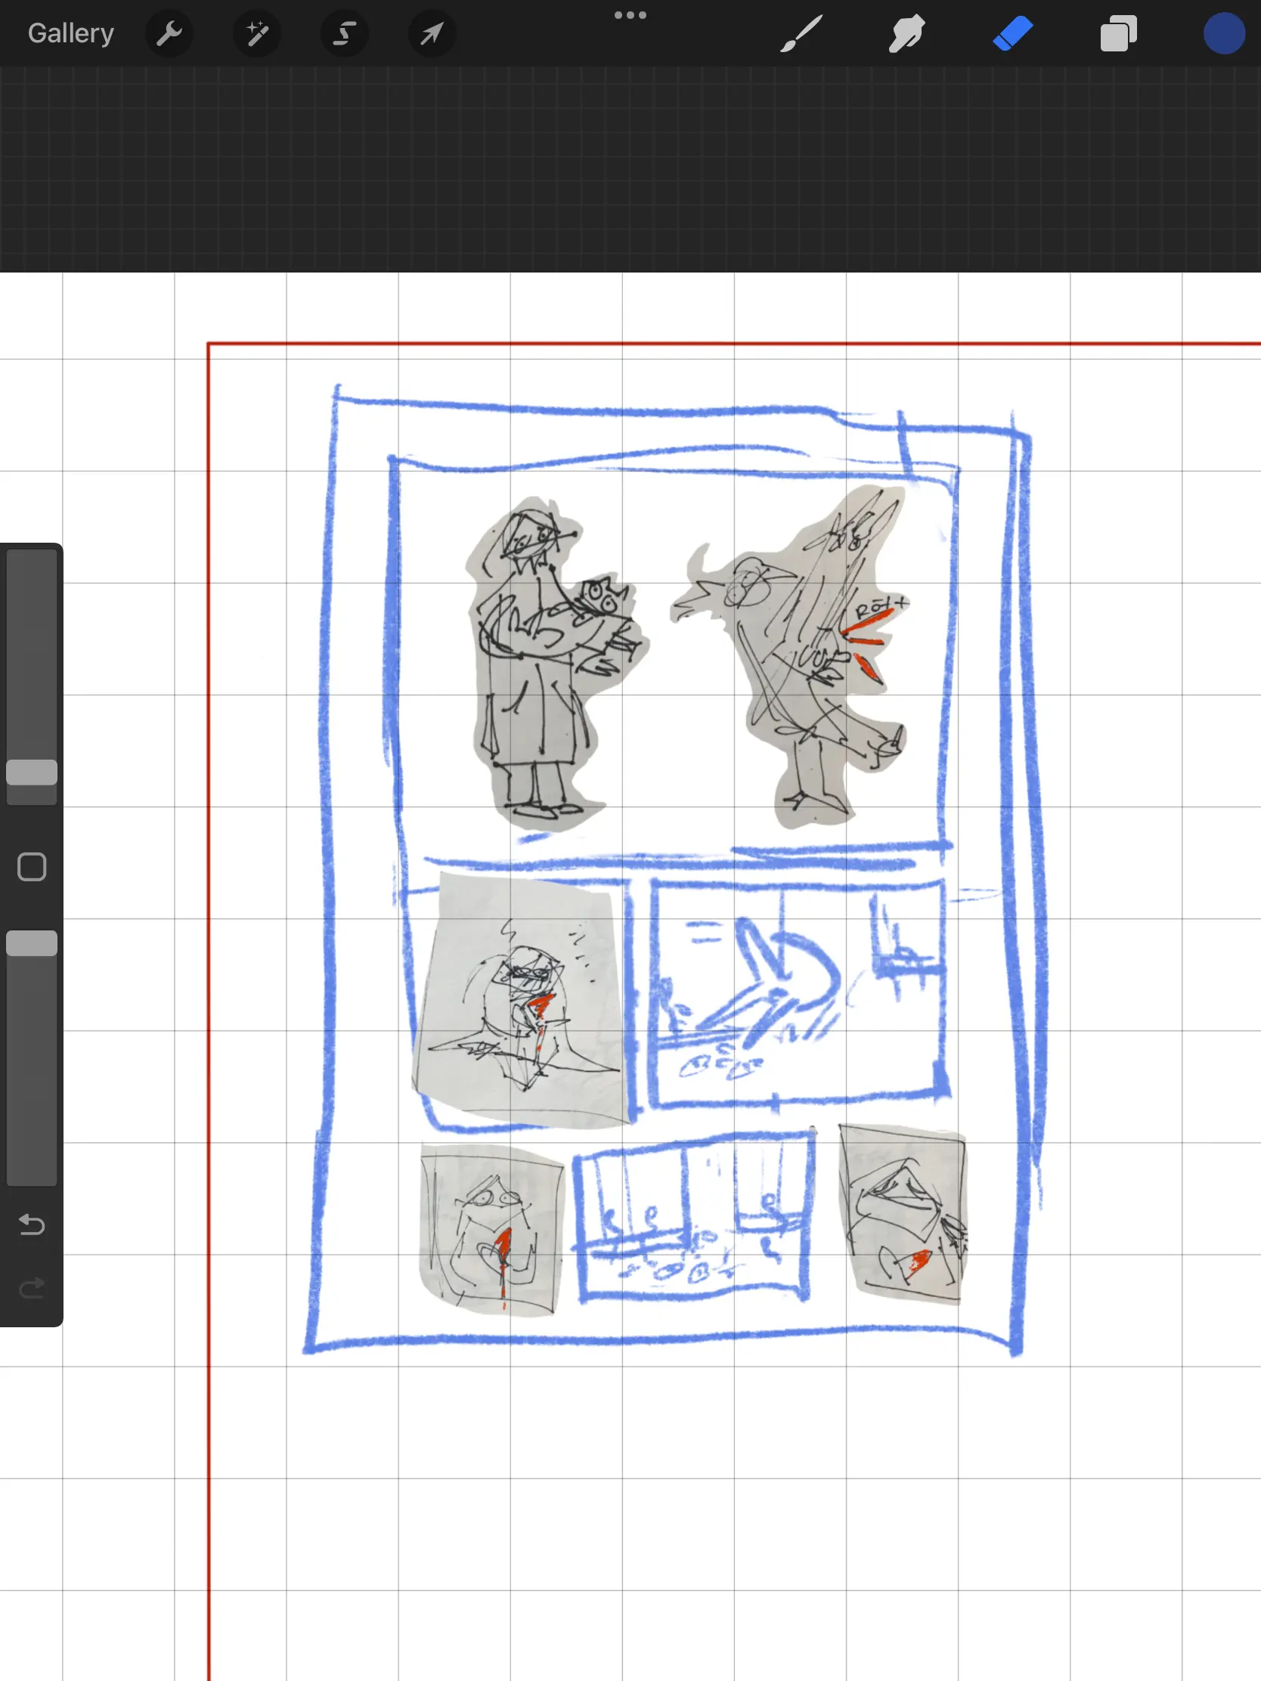Open the blue color picker swatch
The width and height of the screenshot is (1261, 1681).
1223,33
